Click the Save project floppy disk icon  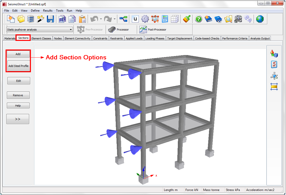click(51, 19)
